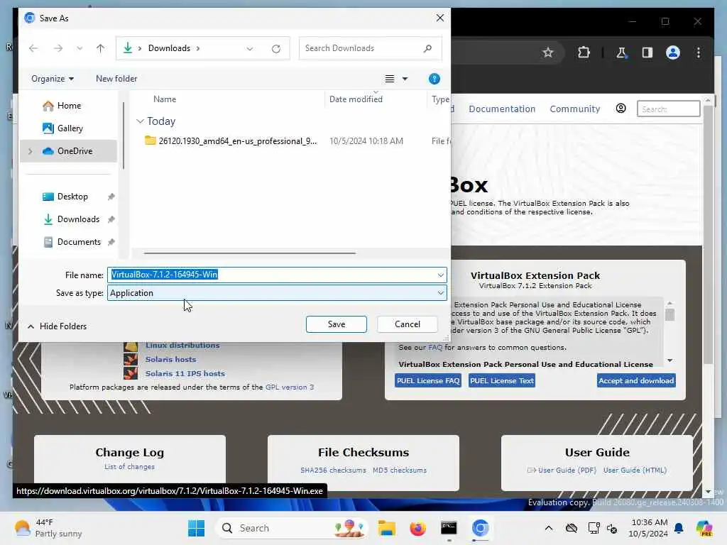This screenshot has height=545, width=727.
Task: Open Terminal from taskbar
Action: tap(449, 528)
